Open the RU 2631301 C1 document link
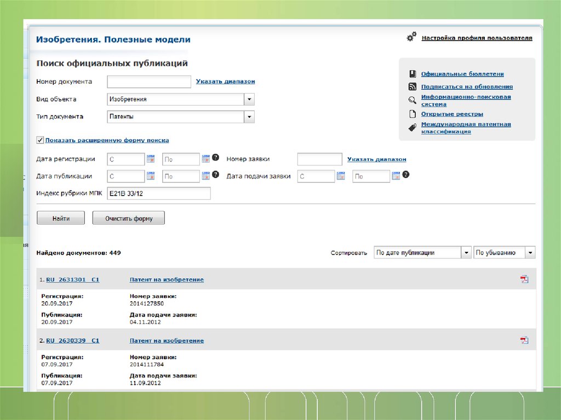This screenshot has height=420, width=561. click(x=72, y=280)
